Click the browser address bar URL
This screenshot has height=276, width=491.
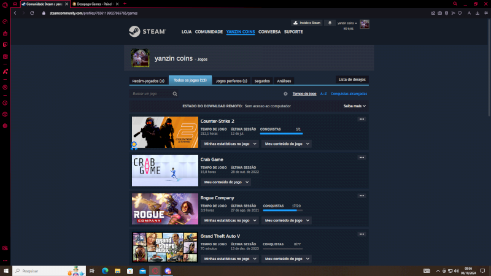pos(94,13)
